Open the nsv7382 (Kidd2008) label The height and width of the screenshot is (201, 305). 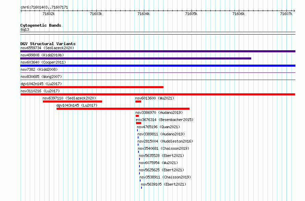[39, 69]
